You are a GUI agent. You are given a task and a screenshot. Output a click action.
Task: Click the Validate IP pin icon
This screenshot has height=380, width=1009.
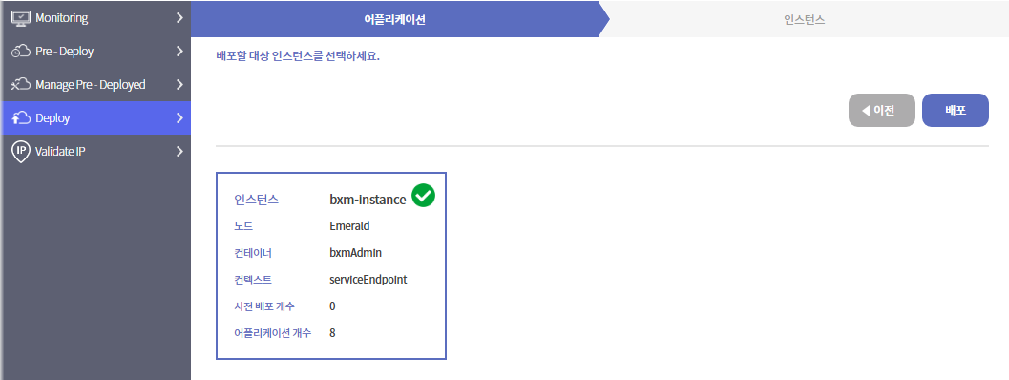coord(21,152)
